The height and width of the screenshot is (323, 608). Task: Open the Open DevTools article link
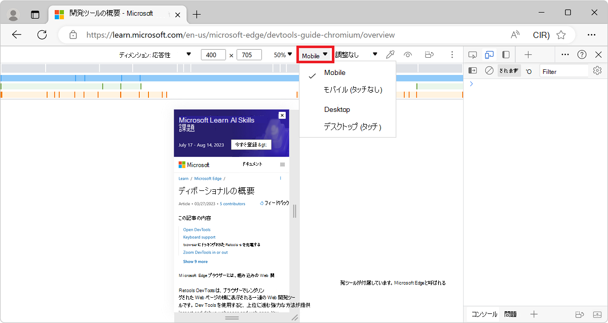point(197,229)
